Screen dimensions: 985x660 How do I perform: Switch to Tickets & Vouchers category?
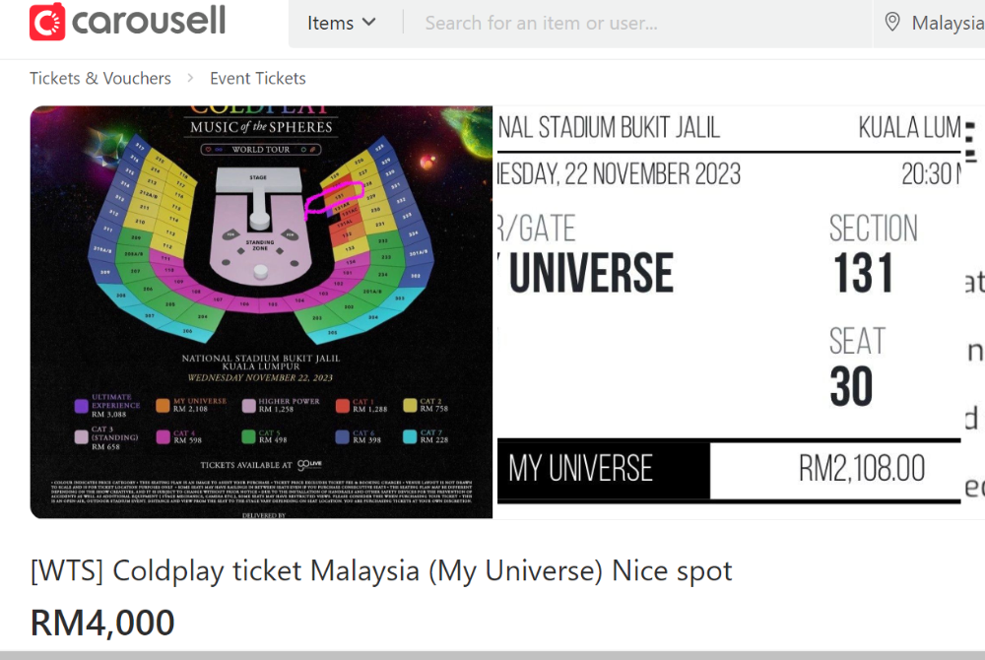tap(99, 78)
